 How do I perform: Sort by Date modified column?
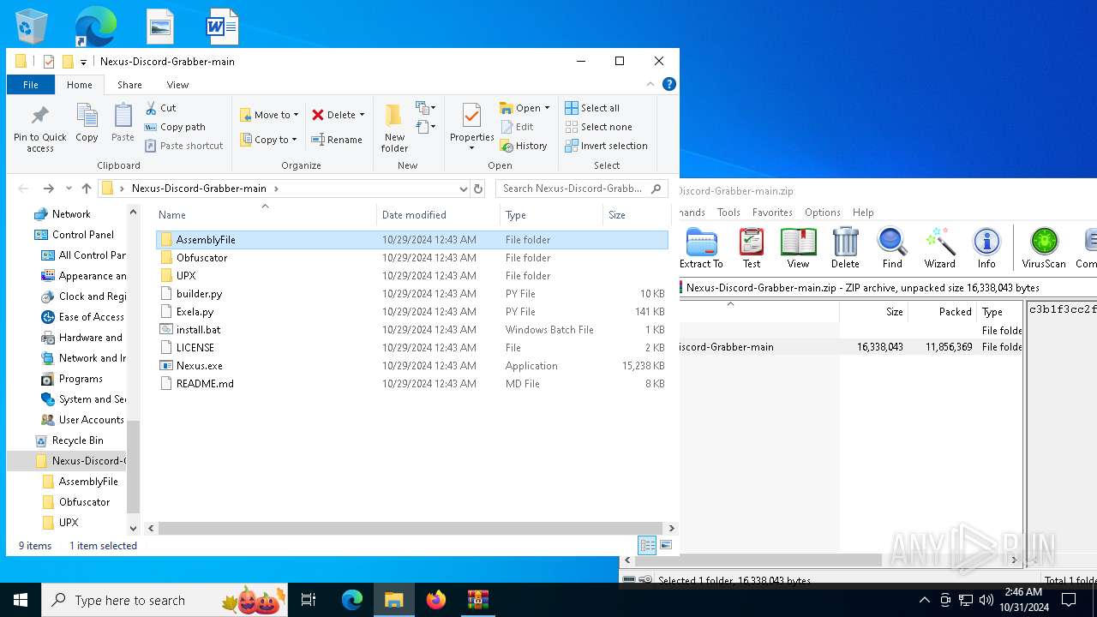click(x=438, y=215)
